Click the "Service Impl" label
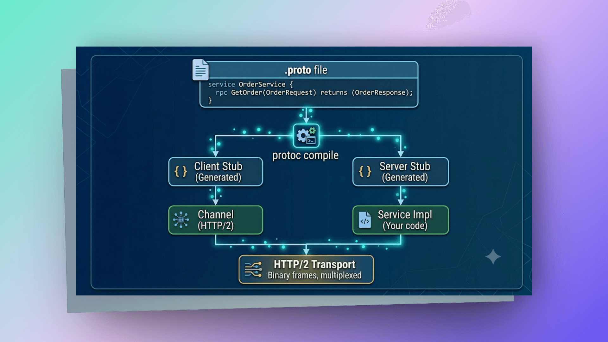Viewport: 608px width, 342px height. tap(405, 215)
